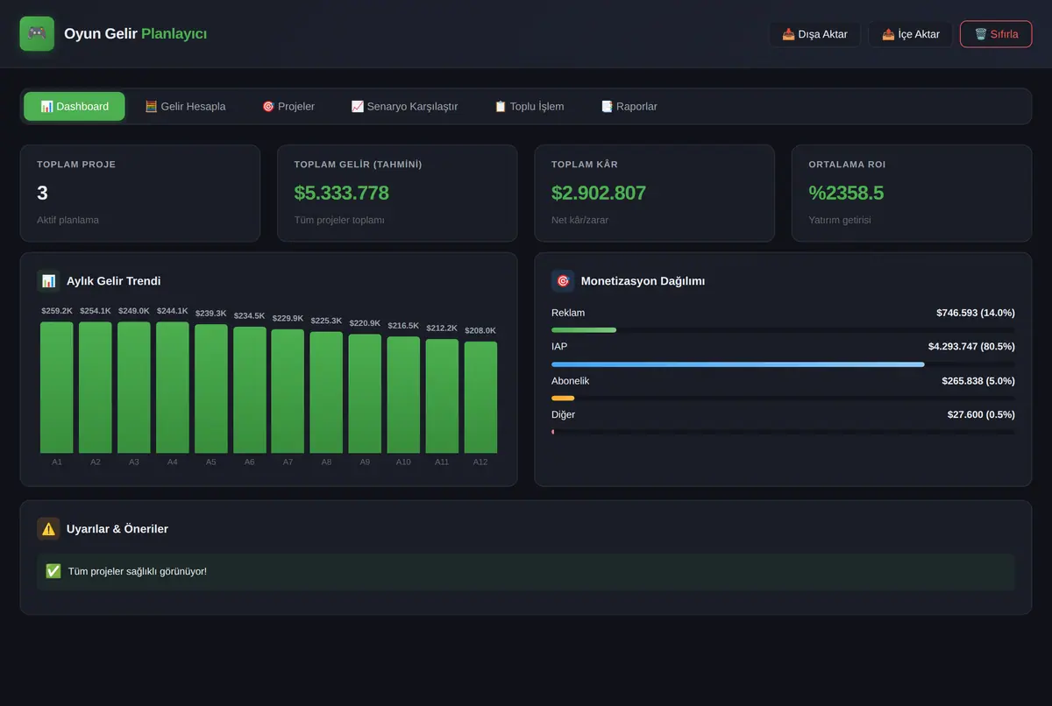The width and height of the screenshot is (1052, 706).
Task: Click the Monetizasyon Dağılımı heading
Action: click(x=643, y=281)
